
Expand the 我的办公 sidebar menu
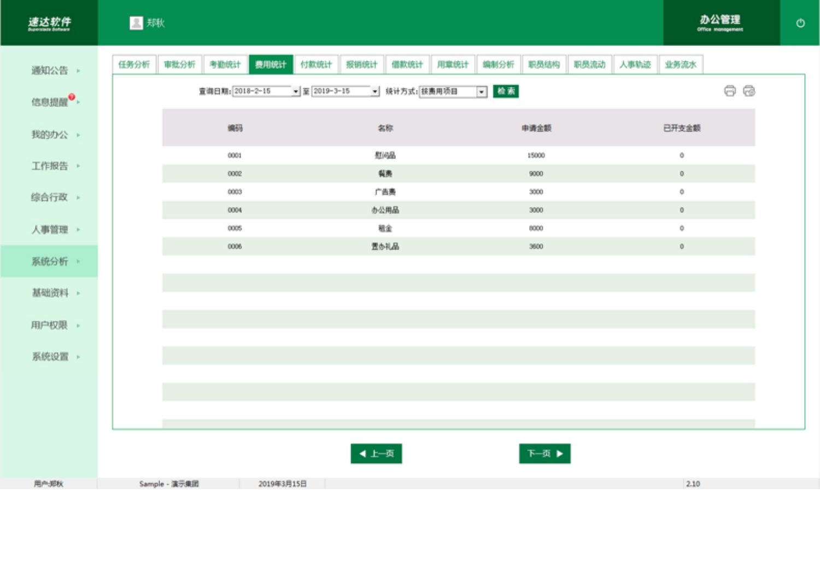[x=49, y=134]
